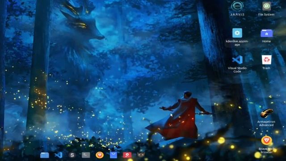
Task: Click the "Trash" label text
Action: (266, 68)
